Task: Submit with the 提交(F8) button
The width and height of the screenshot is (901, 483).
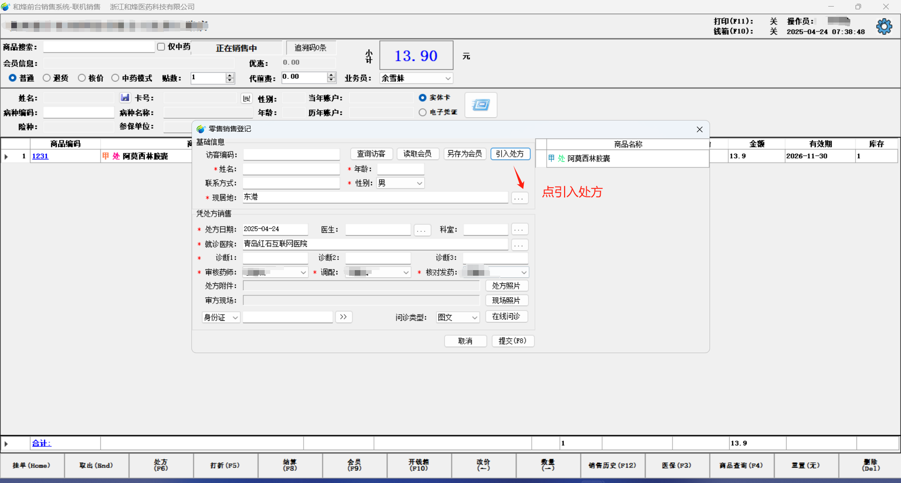Action: tap(513, 341)
